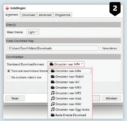127x121 pixels.
Task: Open the Advanced tab
Action: tap(45, 15)
